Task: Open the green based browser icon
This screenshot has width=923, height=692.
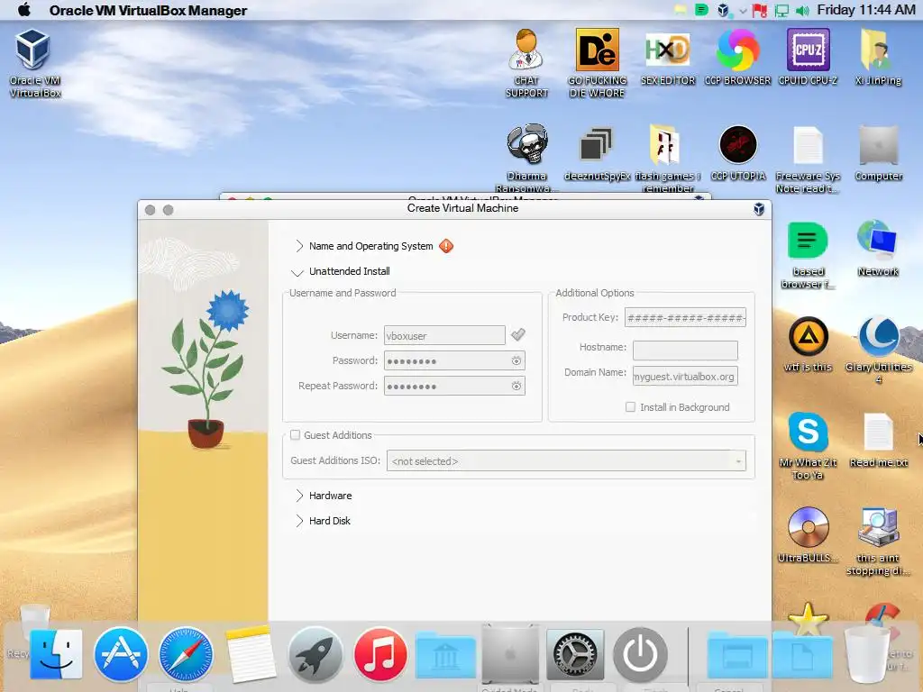Action: (808, 253)
